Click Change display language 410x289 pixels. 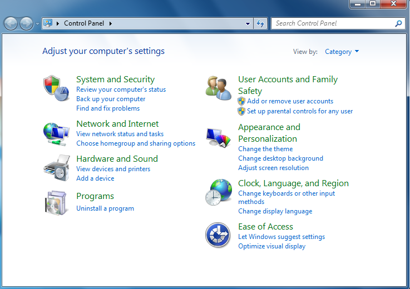pos(275,211)
